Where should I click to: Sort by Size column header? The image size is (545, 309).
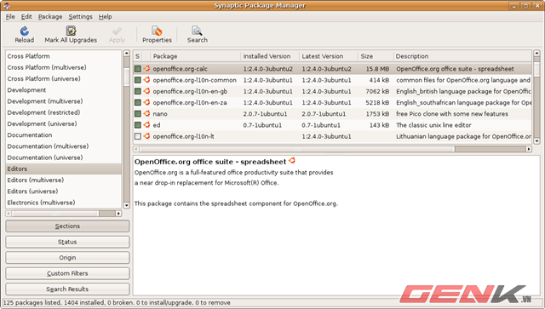coord(376,56)
